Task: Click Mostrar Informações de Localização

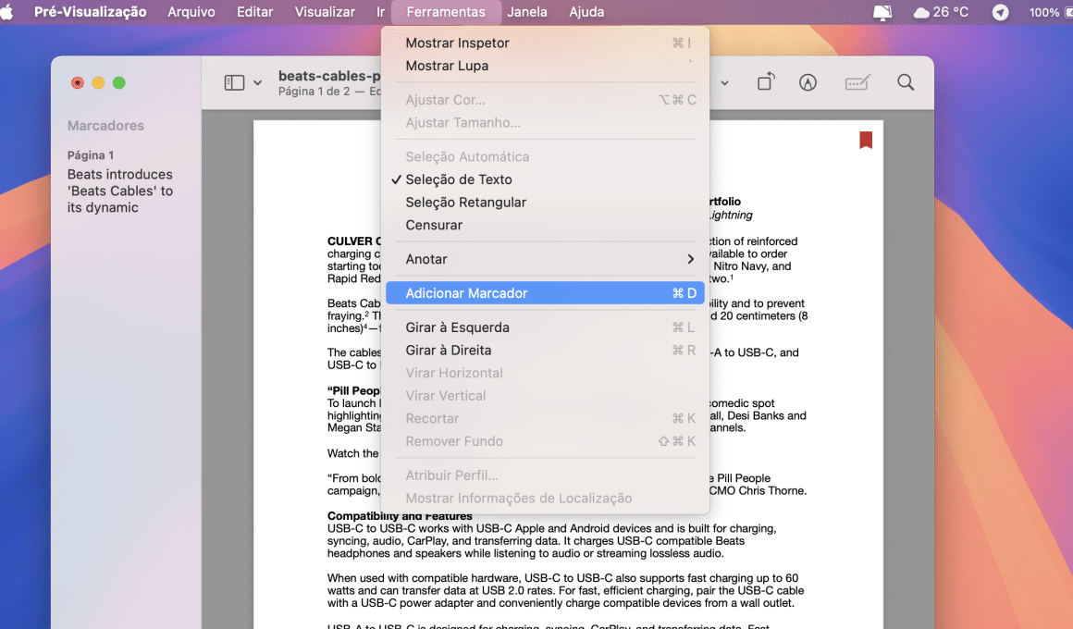Action: click(x=546, y=499)
